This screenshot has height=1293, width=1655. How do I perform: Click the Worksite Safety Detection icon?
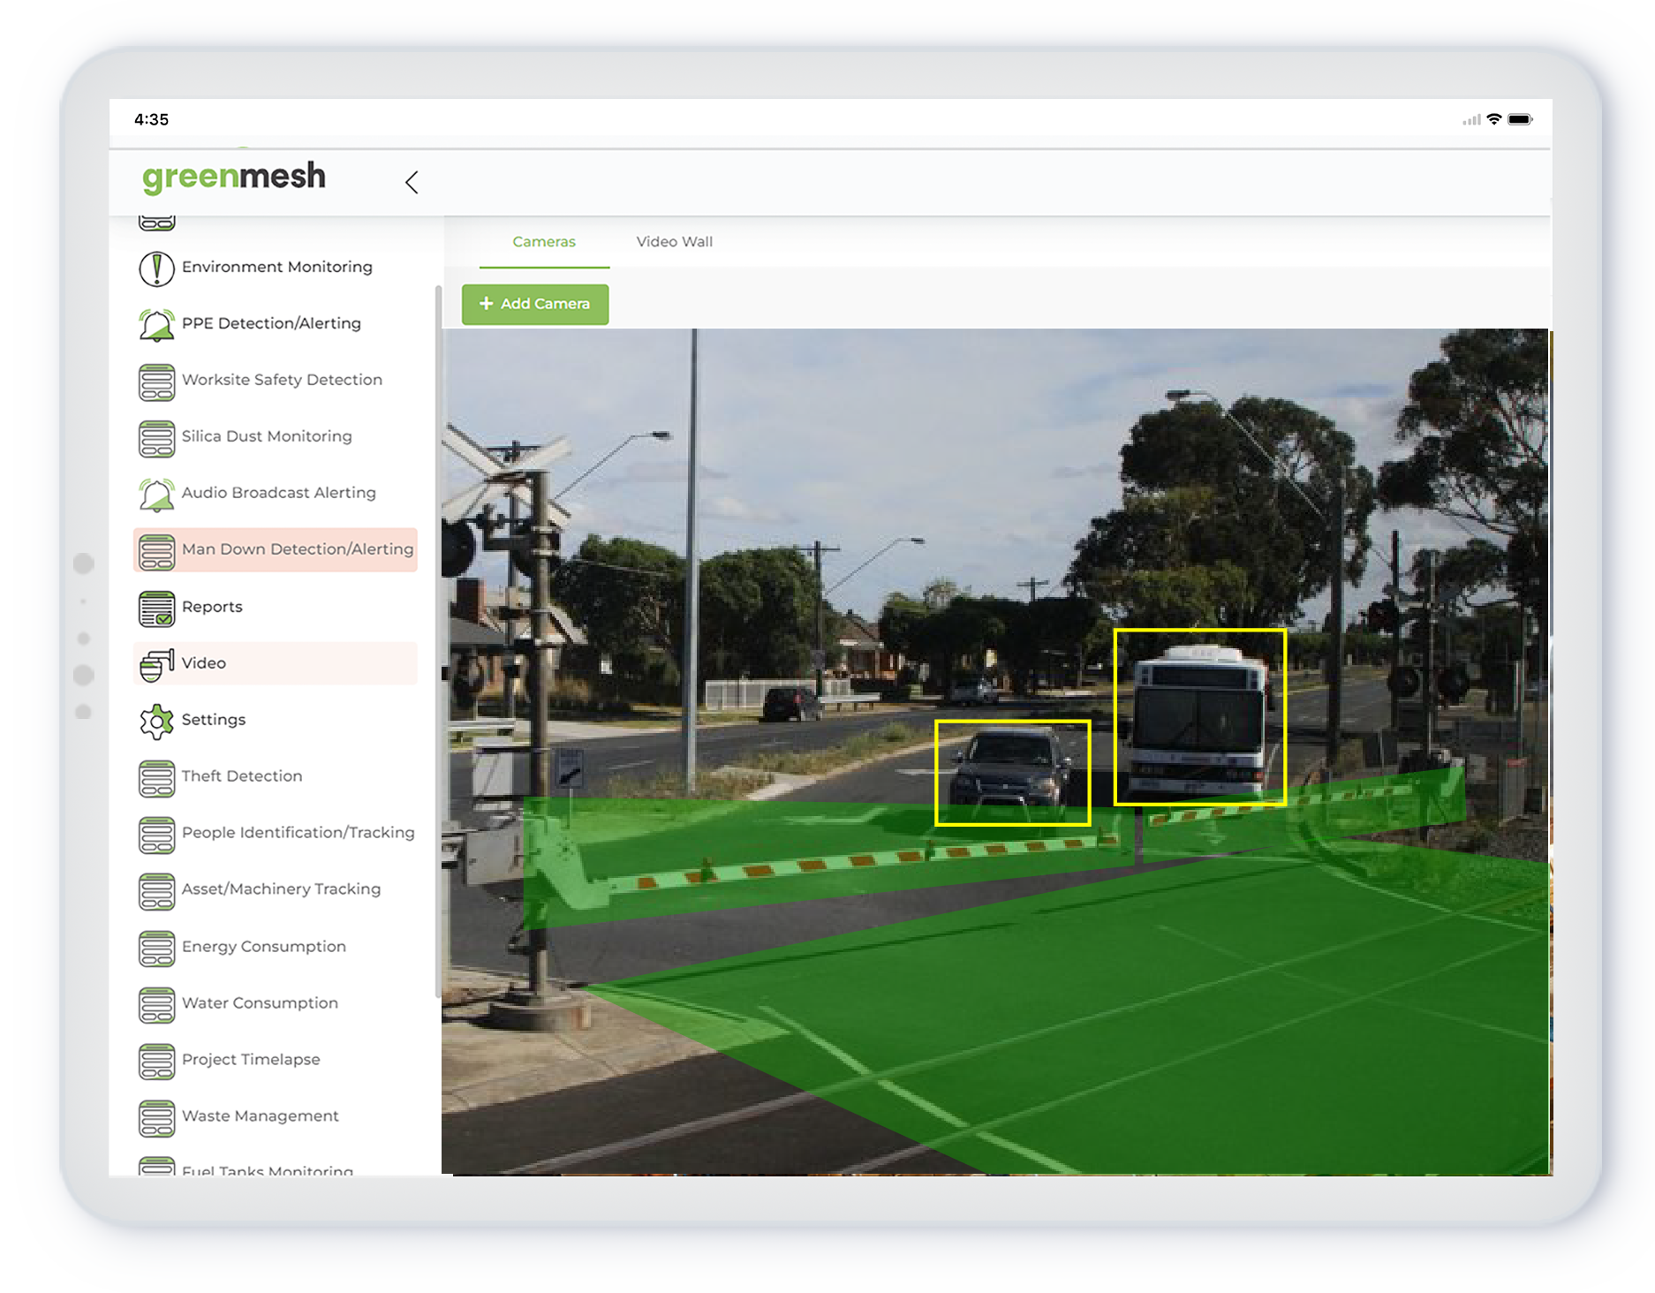[156, 381]
